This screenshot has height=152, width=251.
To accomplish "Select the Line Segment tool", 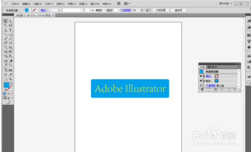I will [x=6, y=34].
